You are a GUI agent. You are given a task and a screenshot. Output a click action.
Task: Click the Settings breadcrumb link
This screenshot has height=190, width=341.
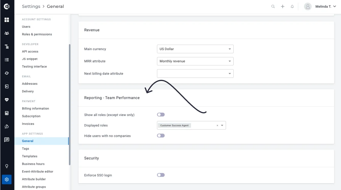(x=31, y=6)
